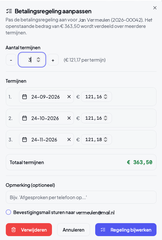Open calendar icon for first installment date

coord(25,97)
